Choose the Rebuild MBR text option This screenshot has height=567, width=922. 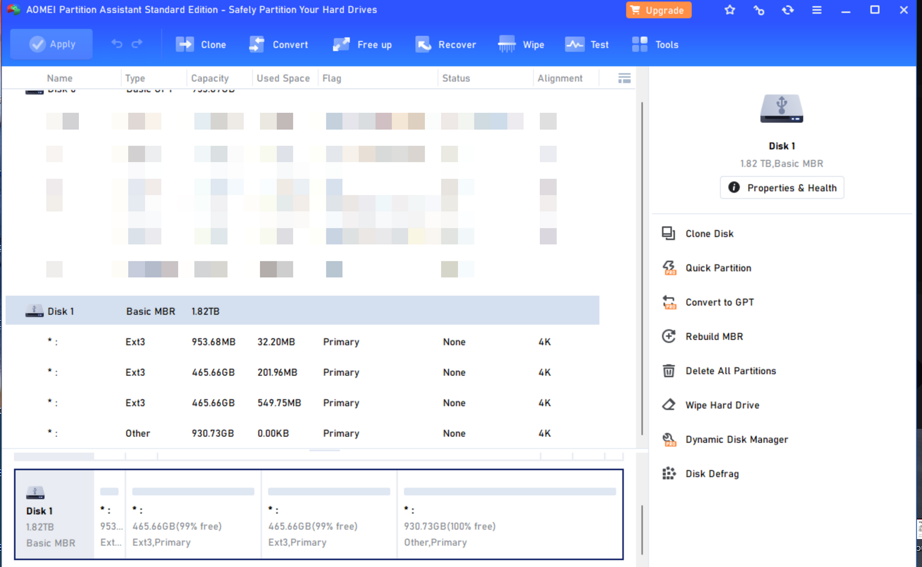pos(714,336)
